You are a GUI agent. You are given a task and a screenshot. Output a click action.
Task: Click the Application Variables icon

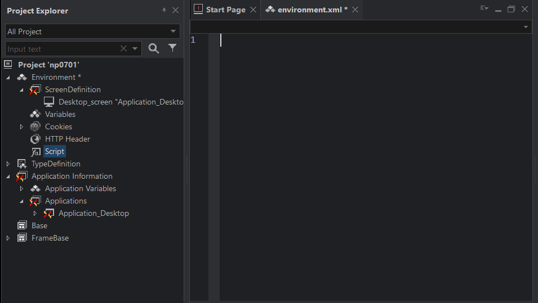(x=35, y=188)
